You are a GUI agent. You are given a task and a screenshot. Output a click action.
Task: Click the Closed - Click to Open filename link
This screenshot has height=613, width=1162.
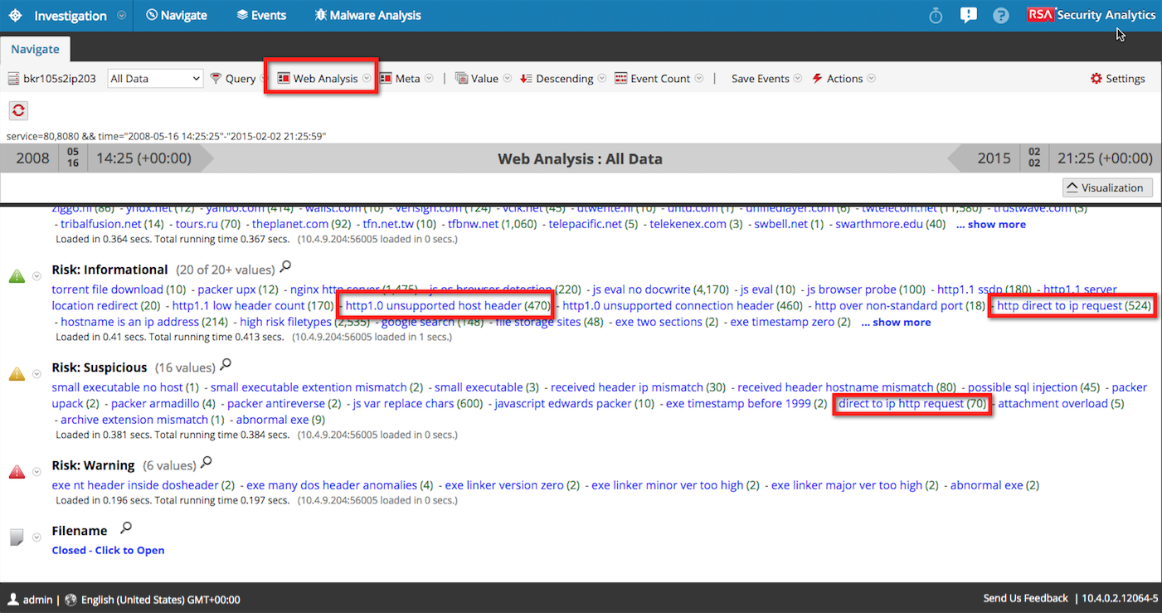click(108, 549)
